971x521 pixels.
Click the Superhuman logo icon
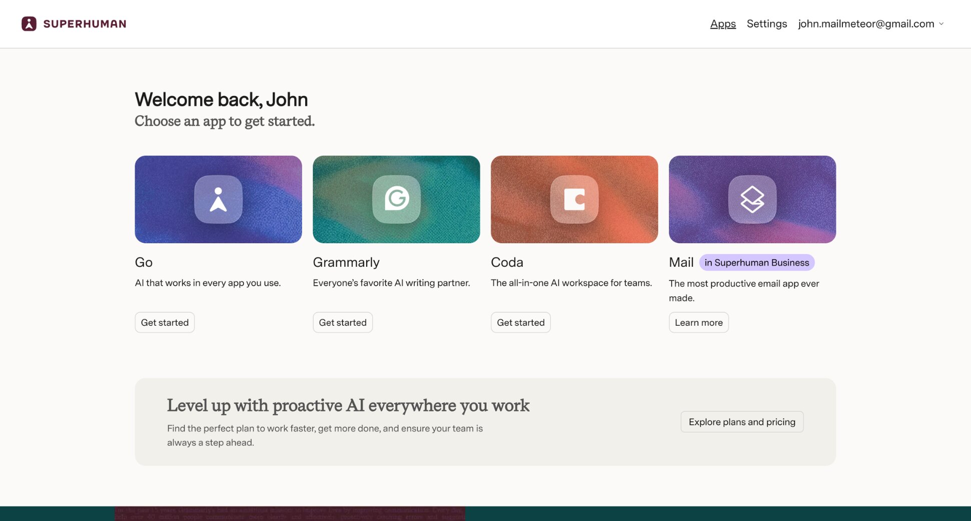pos(29,23)
